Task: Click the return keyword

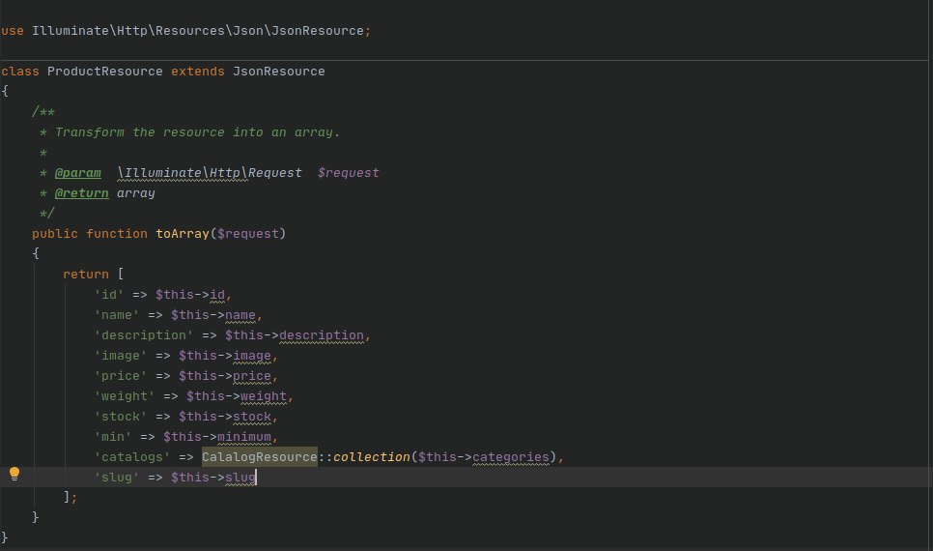Action: pos(86,274)
